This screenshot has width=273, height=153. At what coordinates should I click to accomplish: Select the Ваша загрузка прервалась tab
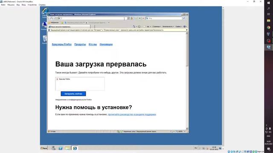pyautogui.click(x=69, y=27)
